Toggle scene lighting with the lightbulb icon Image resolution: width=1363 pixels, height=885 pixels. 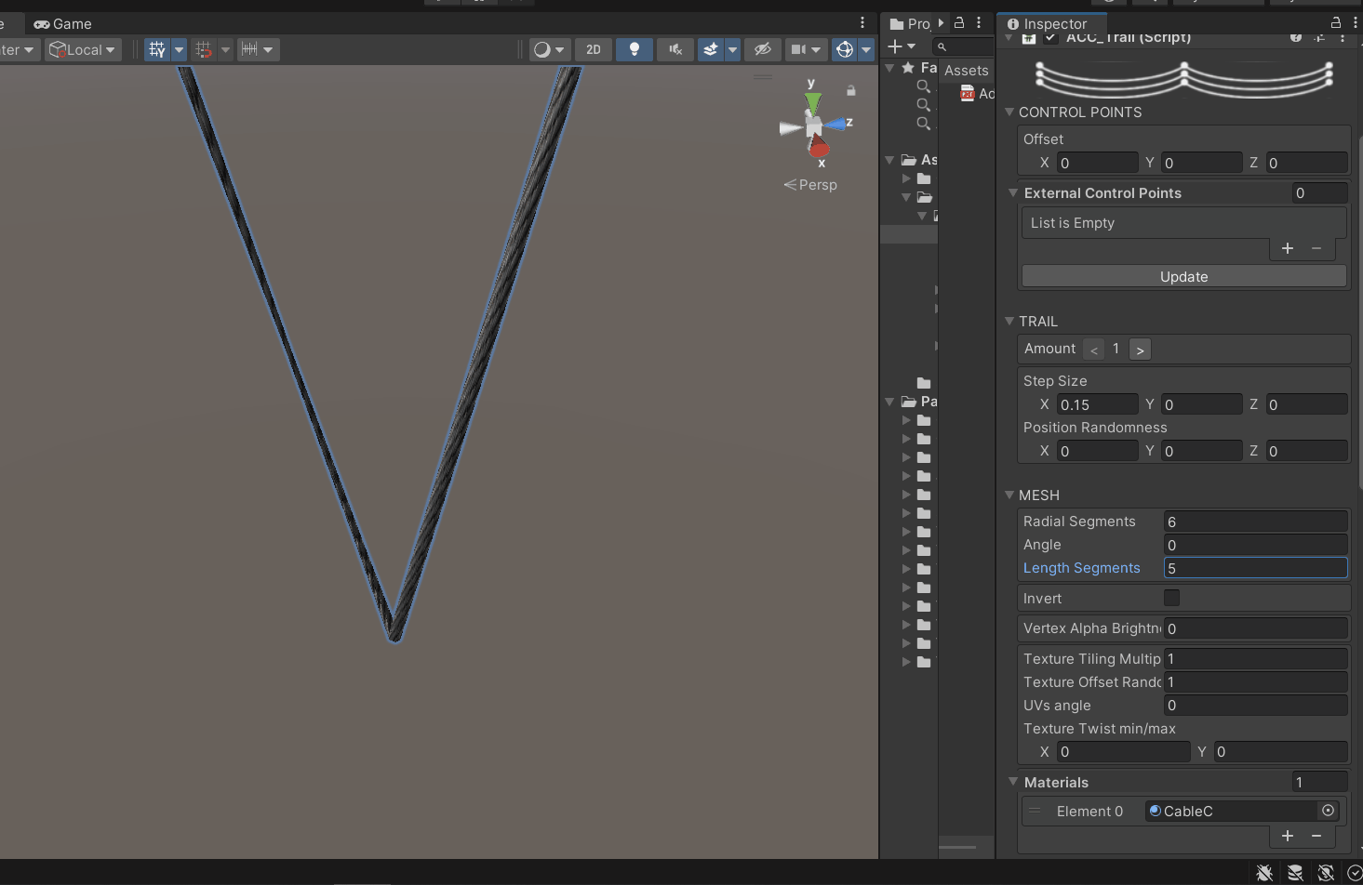point(635,50)
